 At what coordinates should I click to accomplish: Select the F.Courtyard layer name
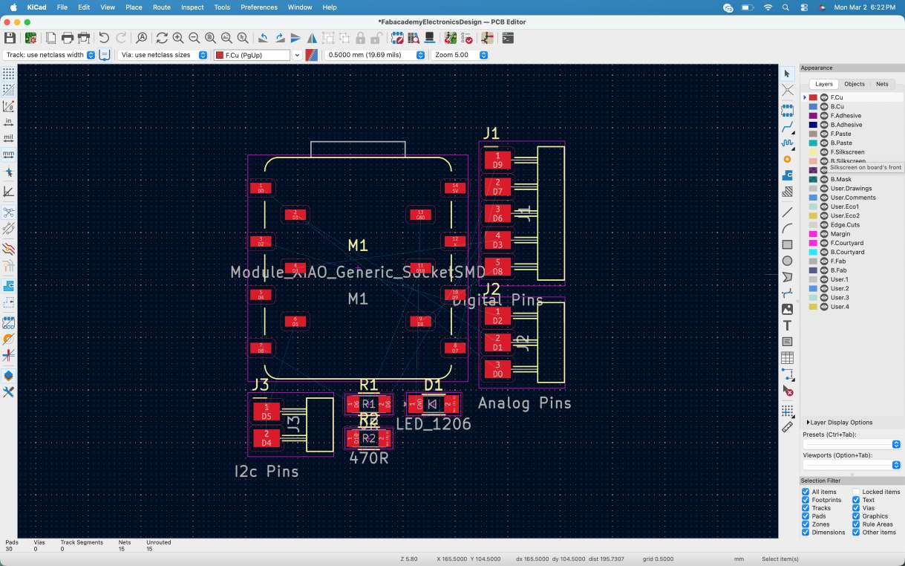(x=847, y=243)
